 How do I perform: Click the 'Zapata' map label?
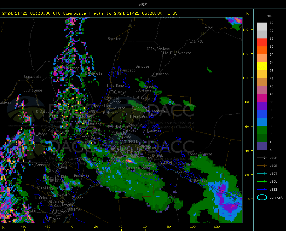coord(78,198)
